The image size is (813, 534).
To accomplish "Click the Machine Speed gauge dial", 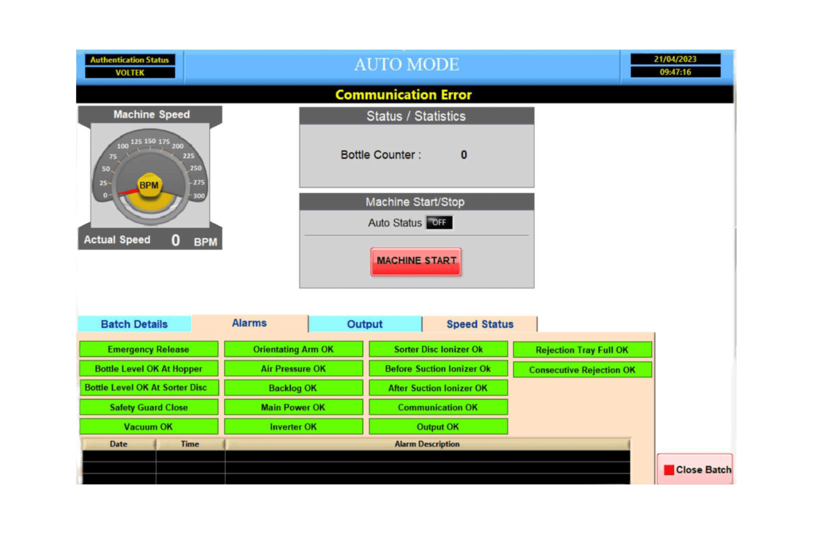I will (x=150, y=160).
